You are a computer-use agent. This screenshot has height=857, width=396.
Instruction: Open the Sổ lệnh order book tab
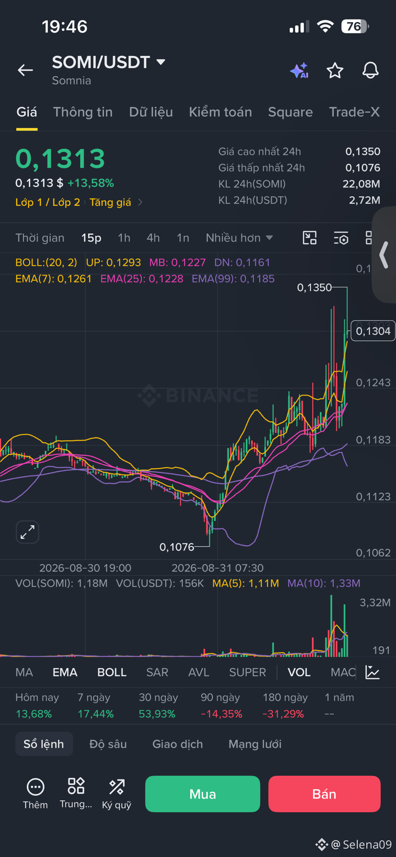pos(44,744)
